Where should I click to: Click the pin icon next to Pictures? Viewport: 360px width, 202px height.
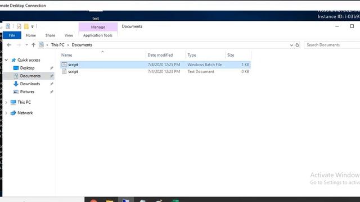(x=52, y=92)
